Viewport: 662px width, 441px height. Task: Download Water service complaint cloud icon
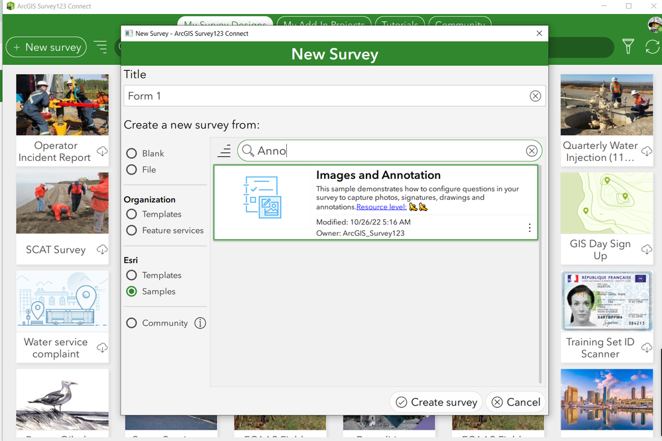click(x=102, y=348)
